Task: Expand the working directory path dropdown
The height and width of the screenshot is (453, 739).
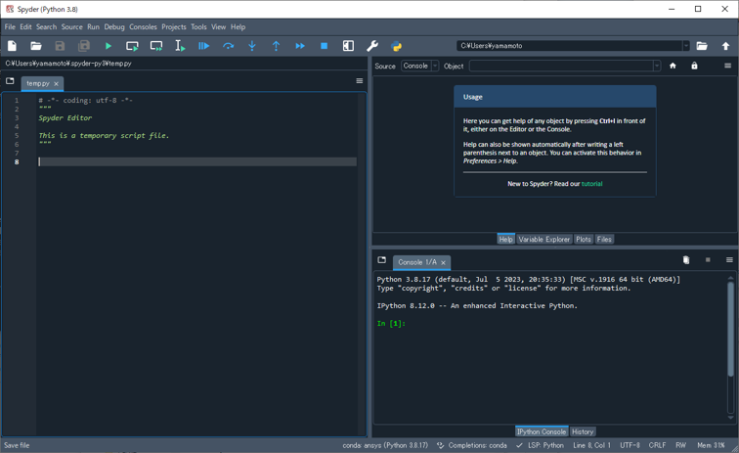Action: tap(685, 46)
